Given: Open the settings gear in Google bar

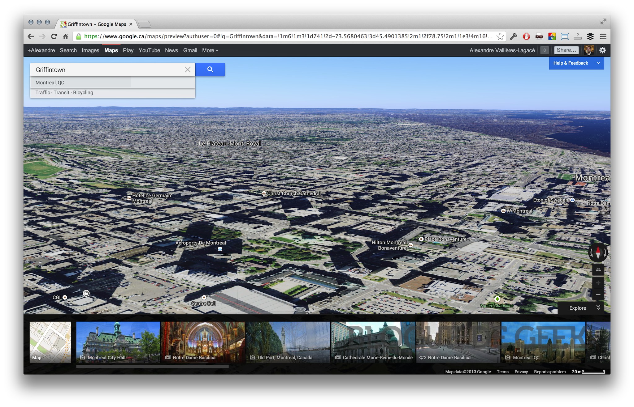Looking at the screenshot, I should (602, 50).
